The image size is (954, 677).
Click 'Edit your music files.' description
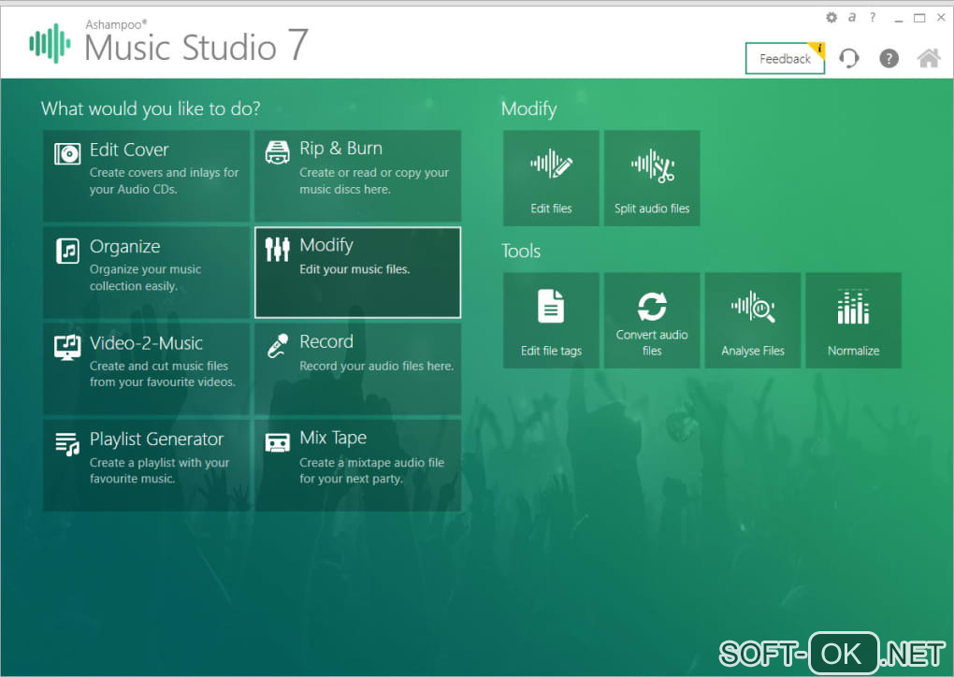coord(354,269)
